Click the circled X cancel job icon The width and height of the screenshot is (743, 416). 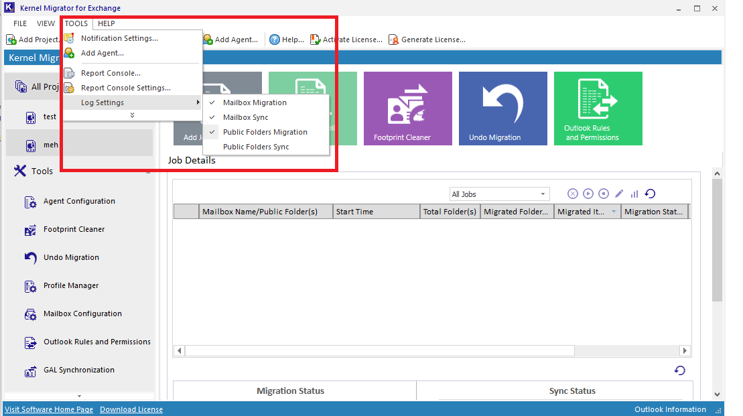[x=573, y=194]
